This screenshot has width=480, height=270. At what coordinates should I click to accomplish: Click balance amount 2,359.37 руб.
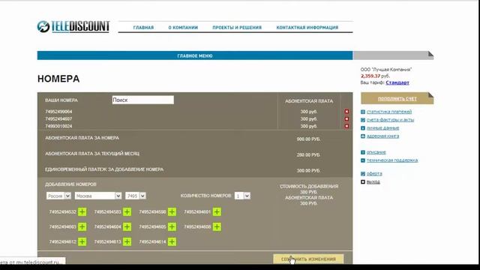[x=375, y=76]
